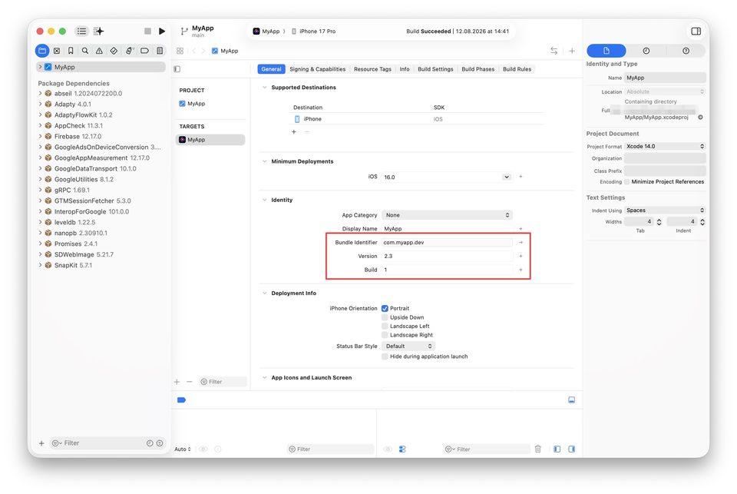Toggle Hide during application launch

tap(385, 356)
